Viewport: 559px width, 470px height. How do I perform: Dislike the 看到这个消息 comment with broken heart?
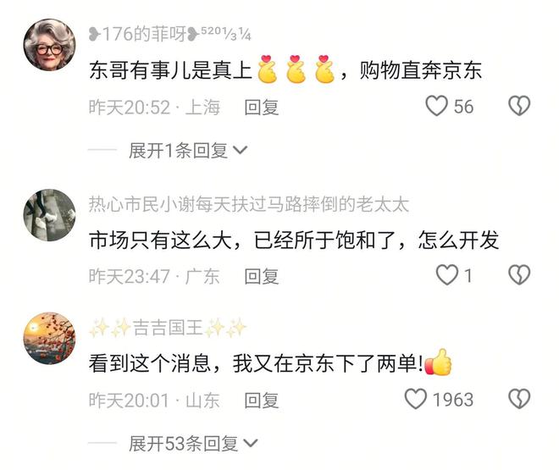click(519, 399)
